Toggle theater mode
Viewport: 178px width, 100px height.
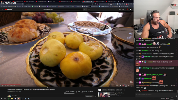(x=128, y=86)
